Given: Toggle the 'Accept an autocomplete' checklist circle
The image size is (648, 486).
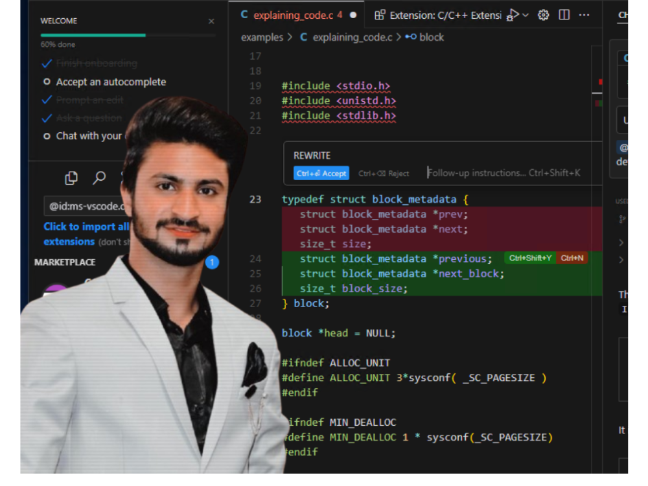Looking at the screenshot, I should (x=47, y=82).
